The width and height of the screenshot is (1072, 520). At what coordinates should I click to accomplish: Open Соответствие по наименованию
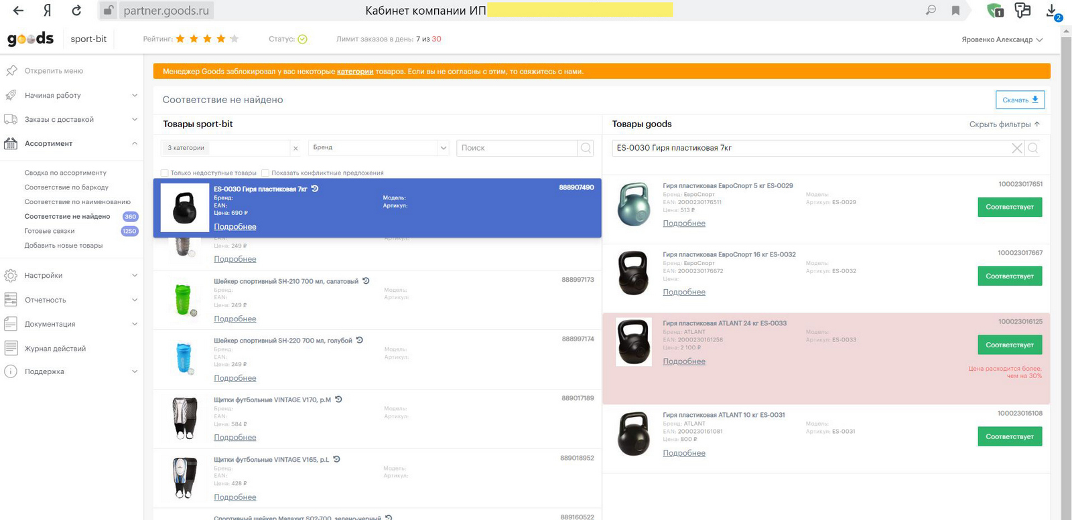[x=78, y=201]
